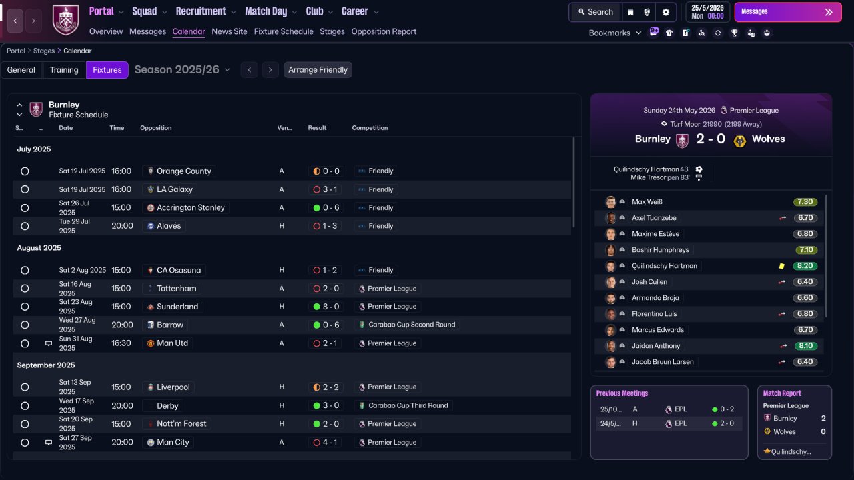Screen dimensions: 854x480
Task: Click the Burnley club crest in the header
Action: click(65, 20)
